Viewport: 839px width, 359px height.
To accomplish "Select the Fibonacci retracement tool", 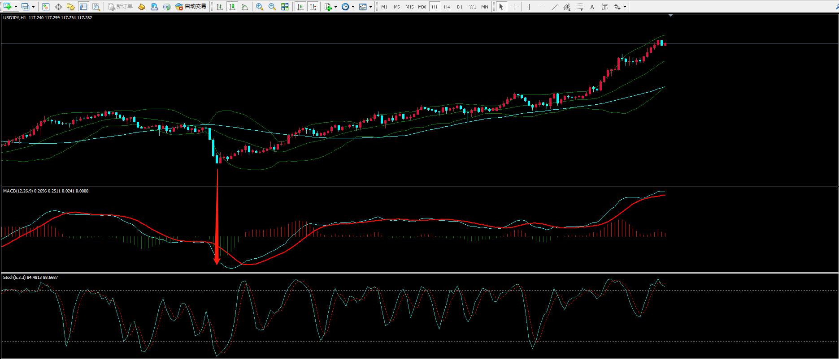I will (579, 7).
